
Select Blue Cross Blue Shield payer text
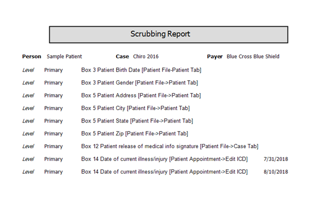click(253, 57)
